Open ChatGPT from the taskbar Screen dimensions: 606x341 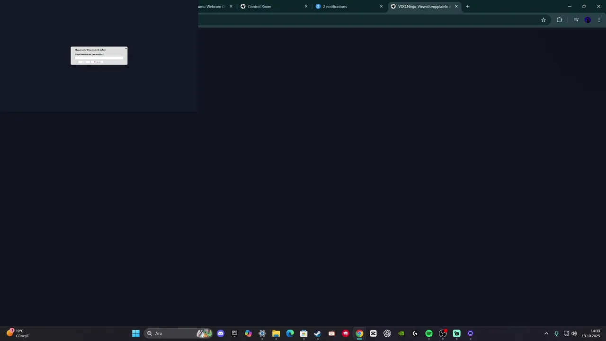[387, 333]
